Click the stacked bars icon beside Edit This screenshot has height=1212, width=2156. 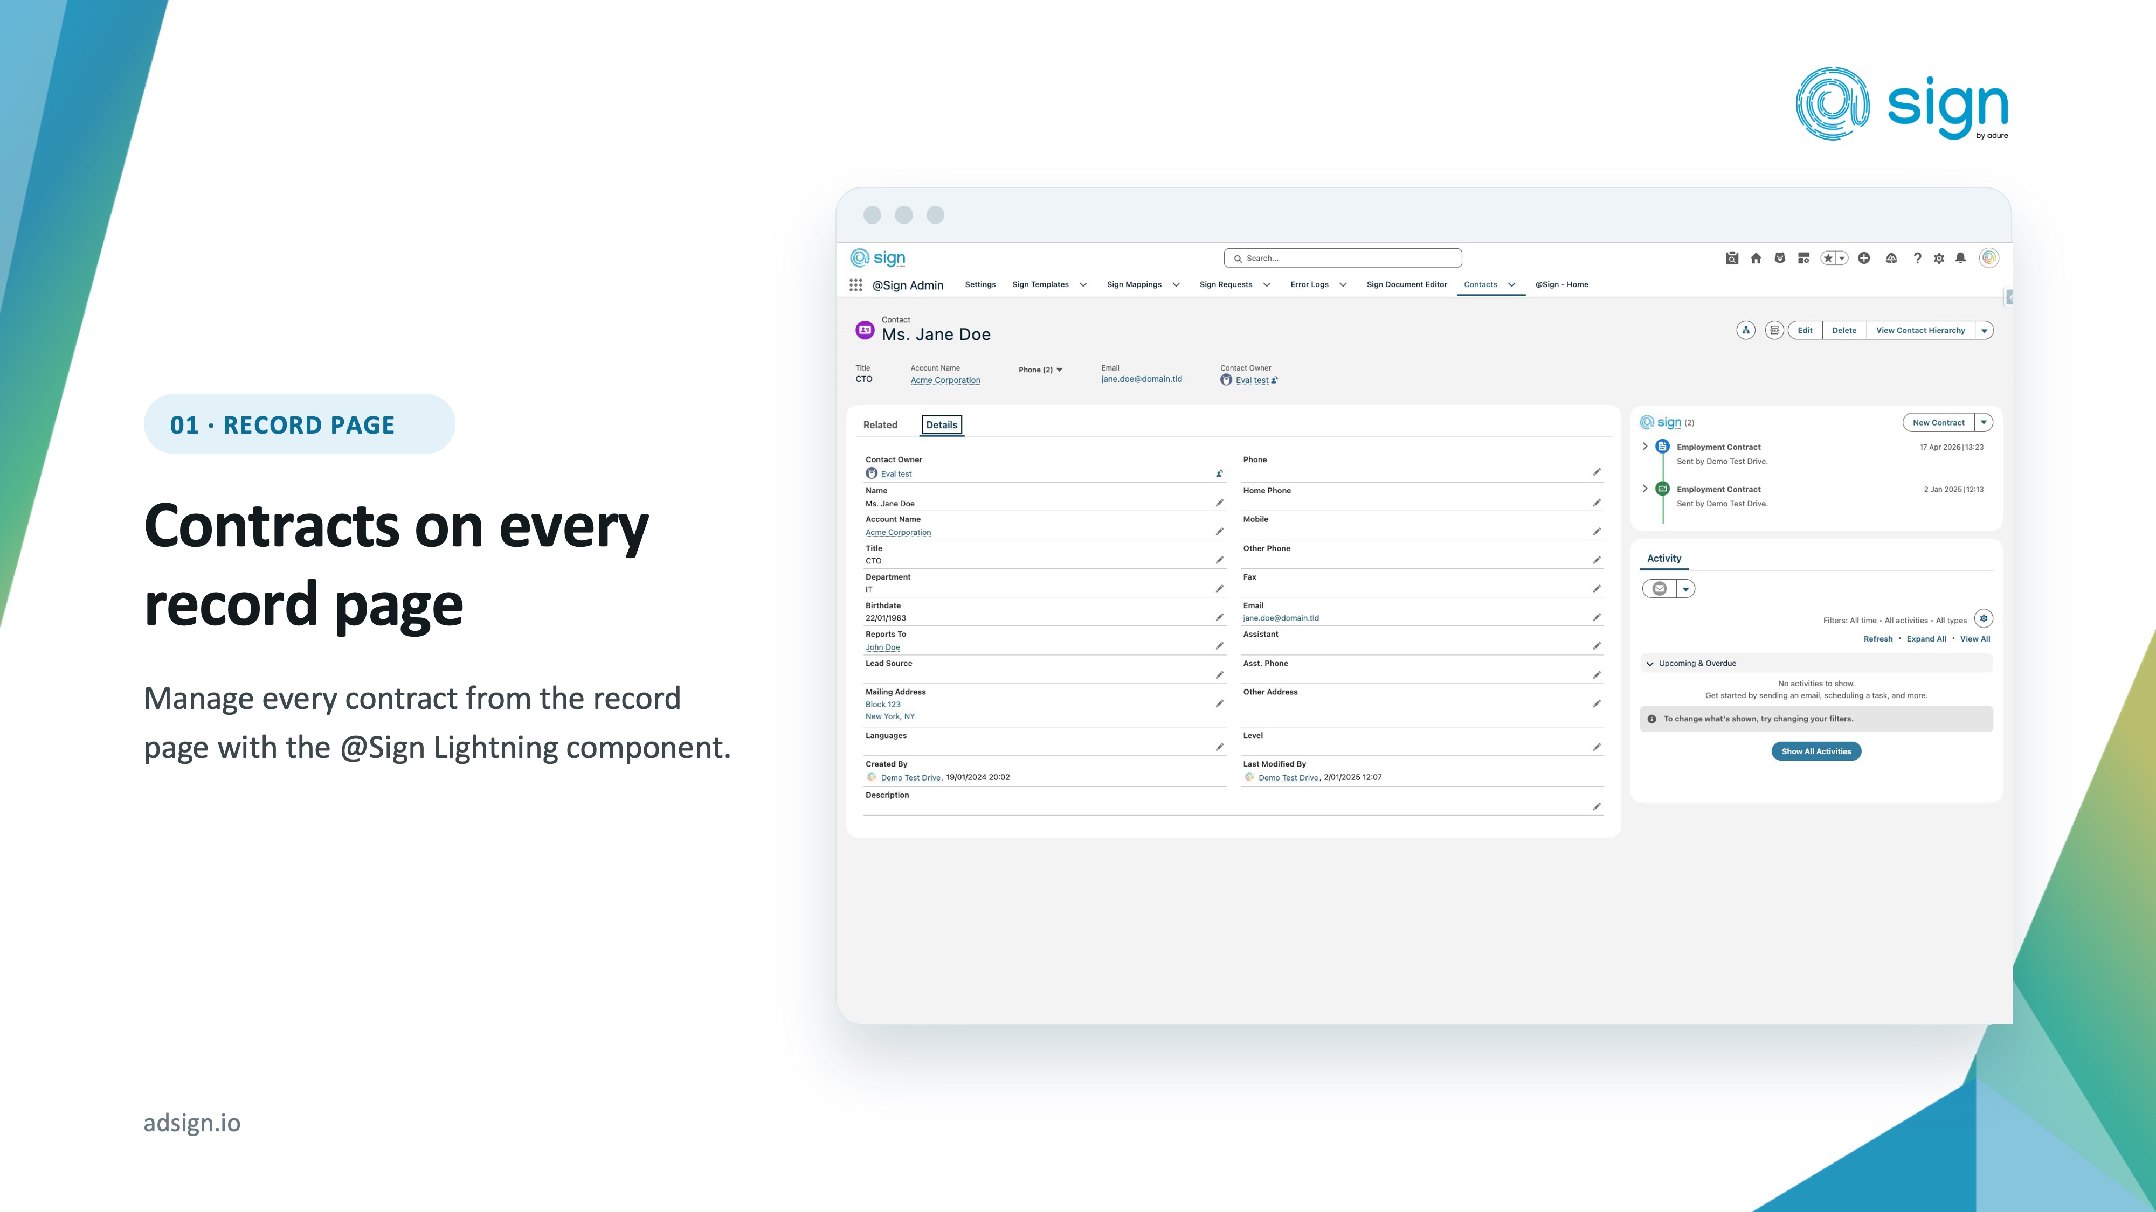click(x=1774, y=330)
